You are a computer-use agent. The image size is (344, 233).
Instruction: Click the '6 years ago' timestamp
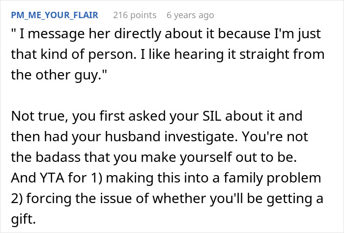pos(190,15)
